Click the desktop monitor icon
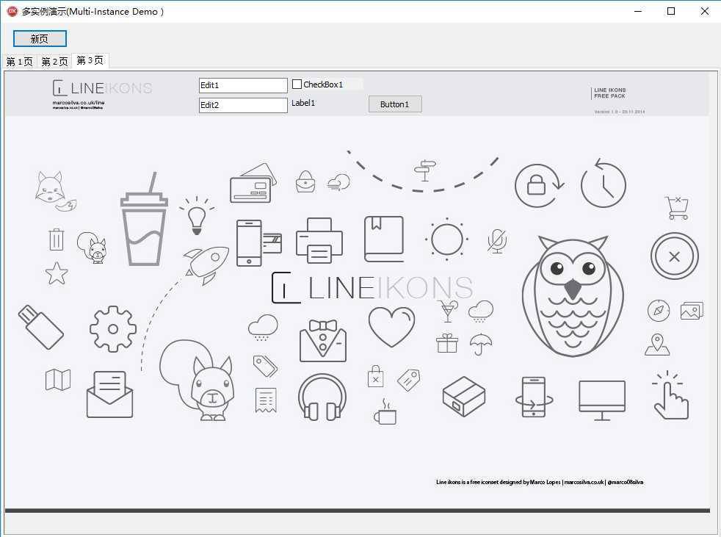 point(602,400)
